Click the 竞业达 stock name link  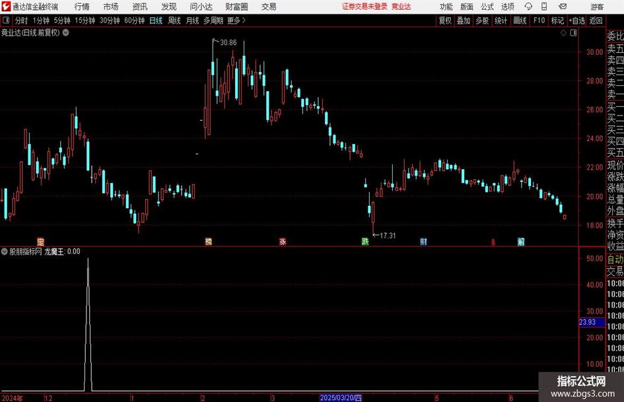(401, 7)
